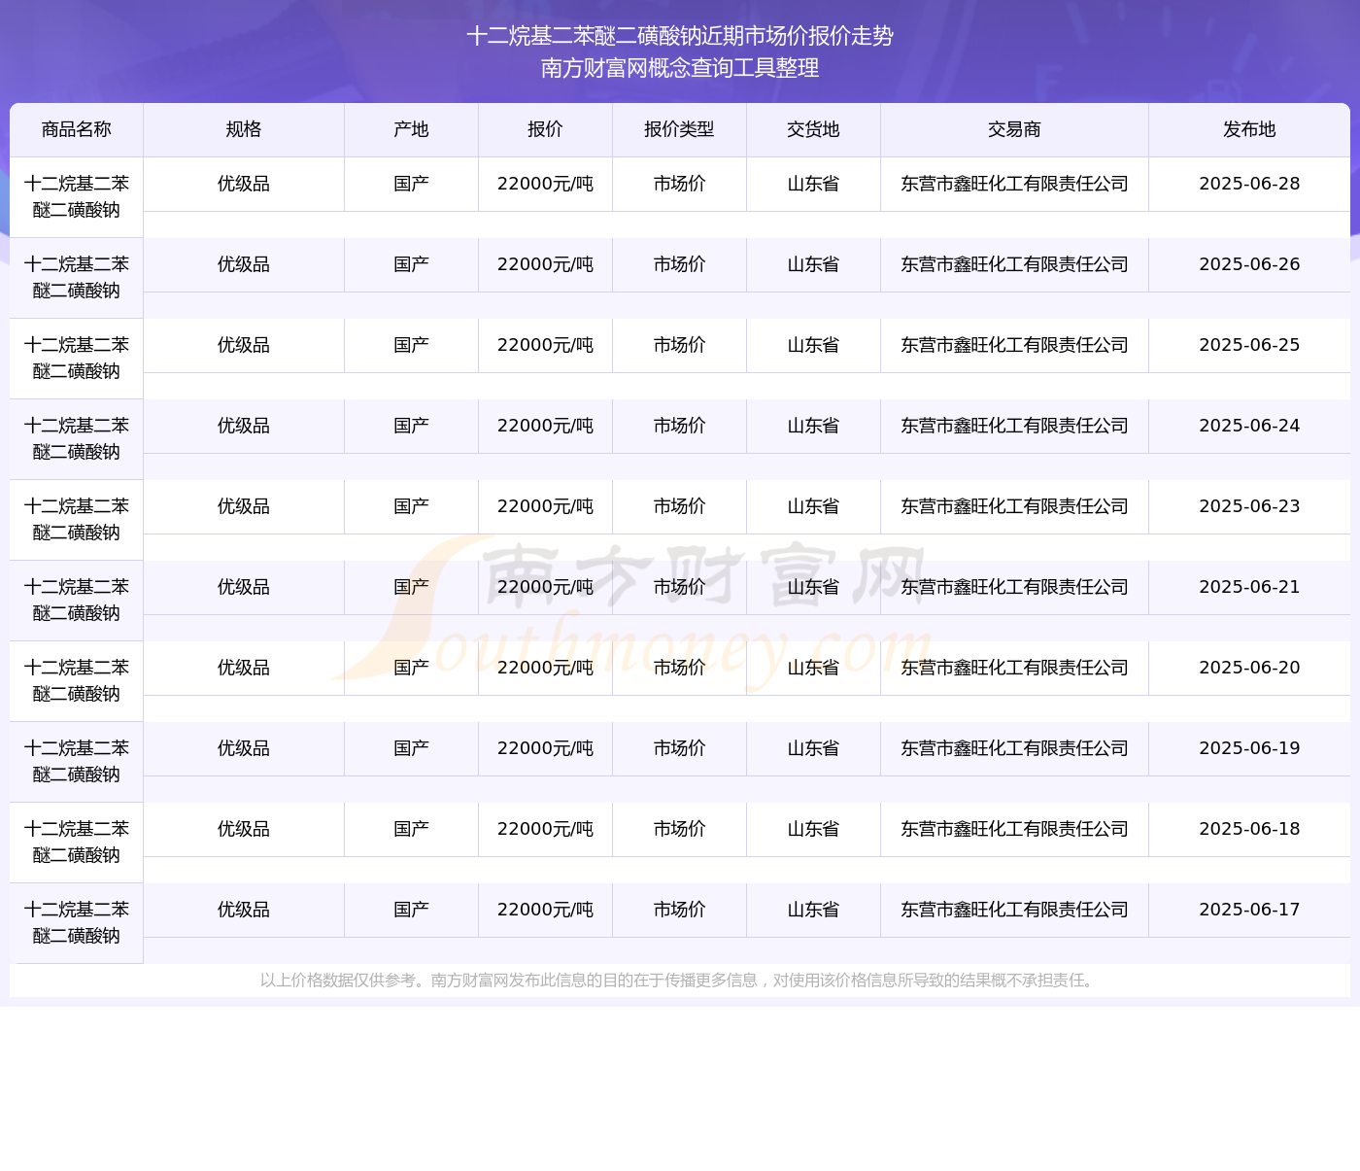Click the product name in the 2025-06-21 row
This screenshot has width=1360, height=1171.
pos(77,601)
